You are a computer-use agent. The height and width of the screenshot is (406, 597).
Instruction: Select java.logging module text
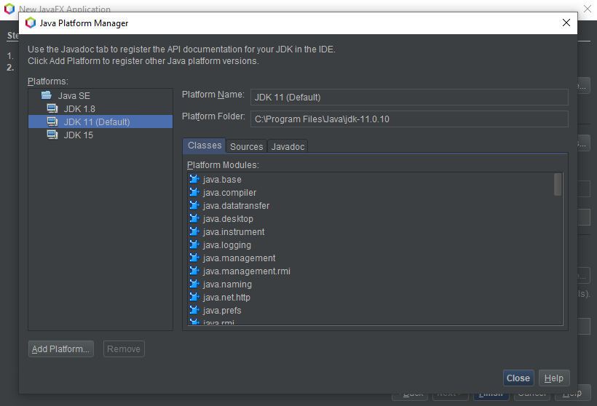coord(227,245)
